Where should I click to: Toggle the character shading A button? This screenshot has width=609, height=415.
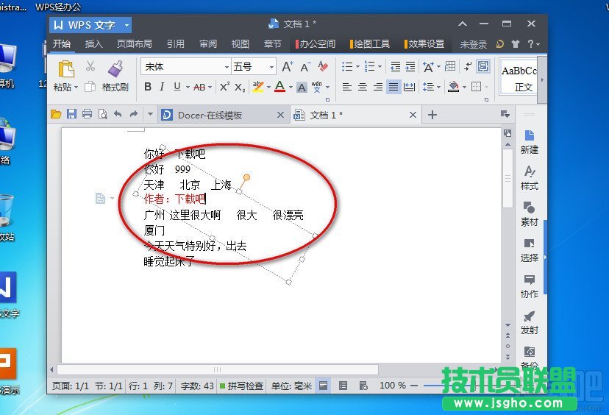click(x=302, y=88)
